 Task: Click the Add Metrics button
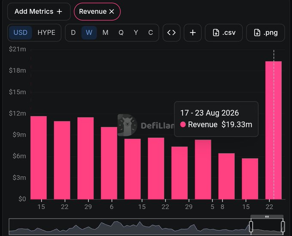pos(39,12)
